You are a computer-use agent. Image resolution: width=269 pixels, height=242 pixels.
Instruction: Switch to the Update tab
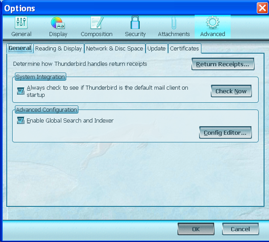point(156,48)
